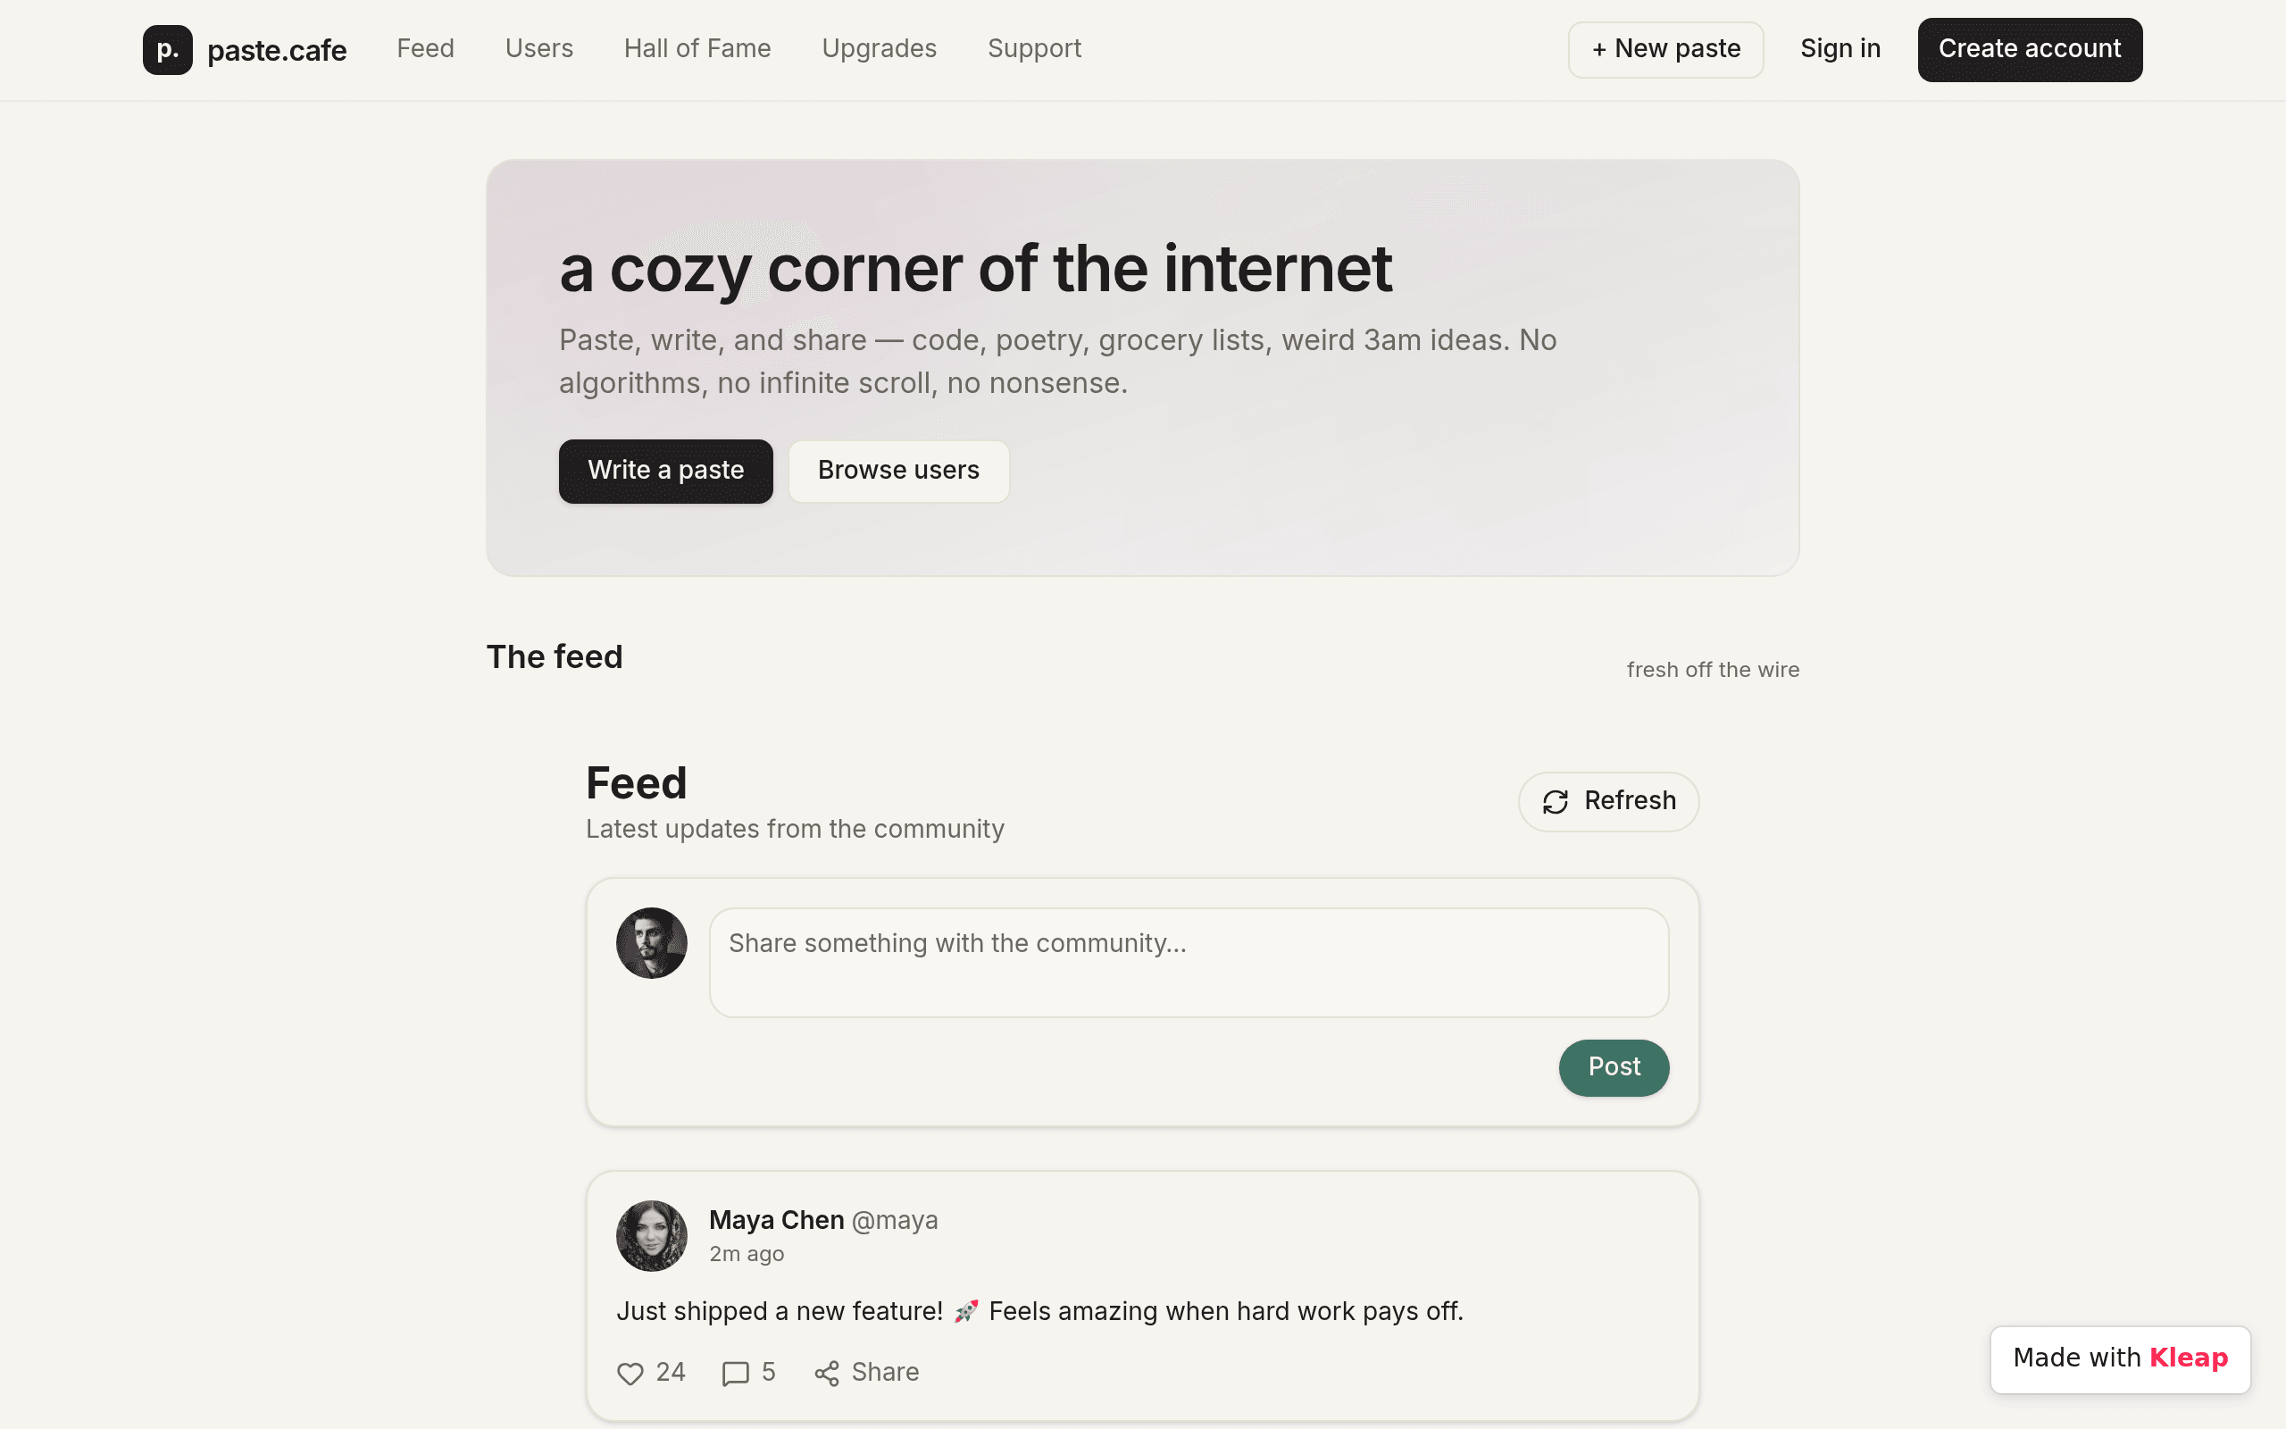Viewport: 2286px width, 1429px height.
Task: Click the Create account button
Action: [x=2029, y=49]
